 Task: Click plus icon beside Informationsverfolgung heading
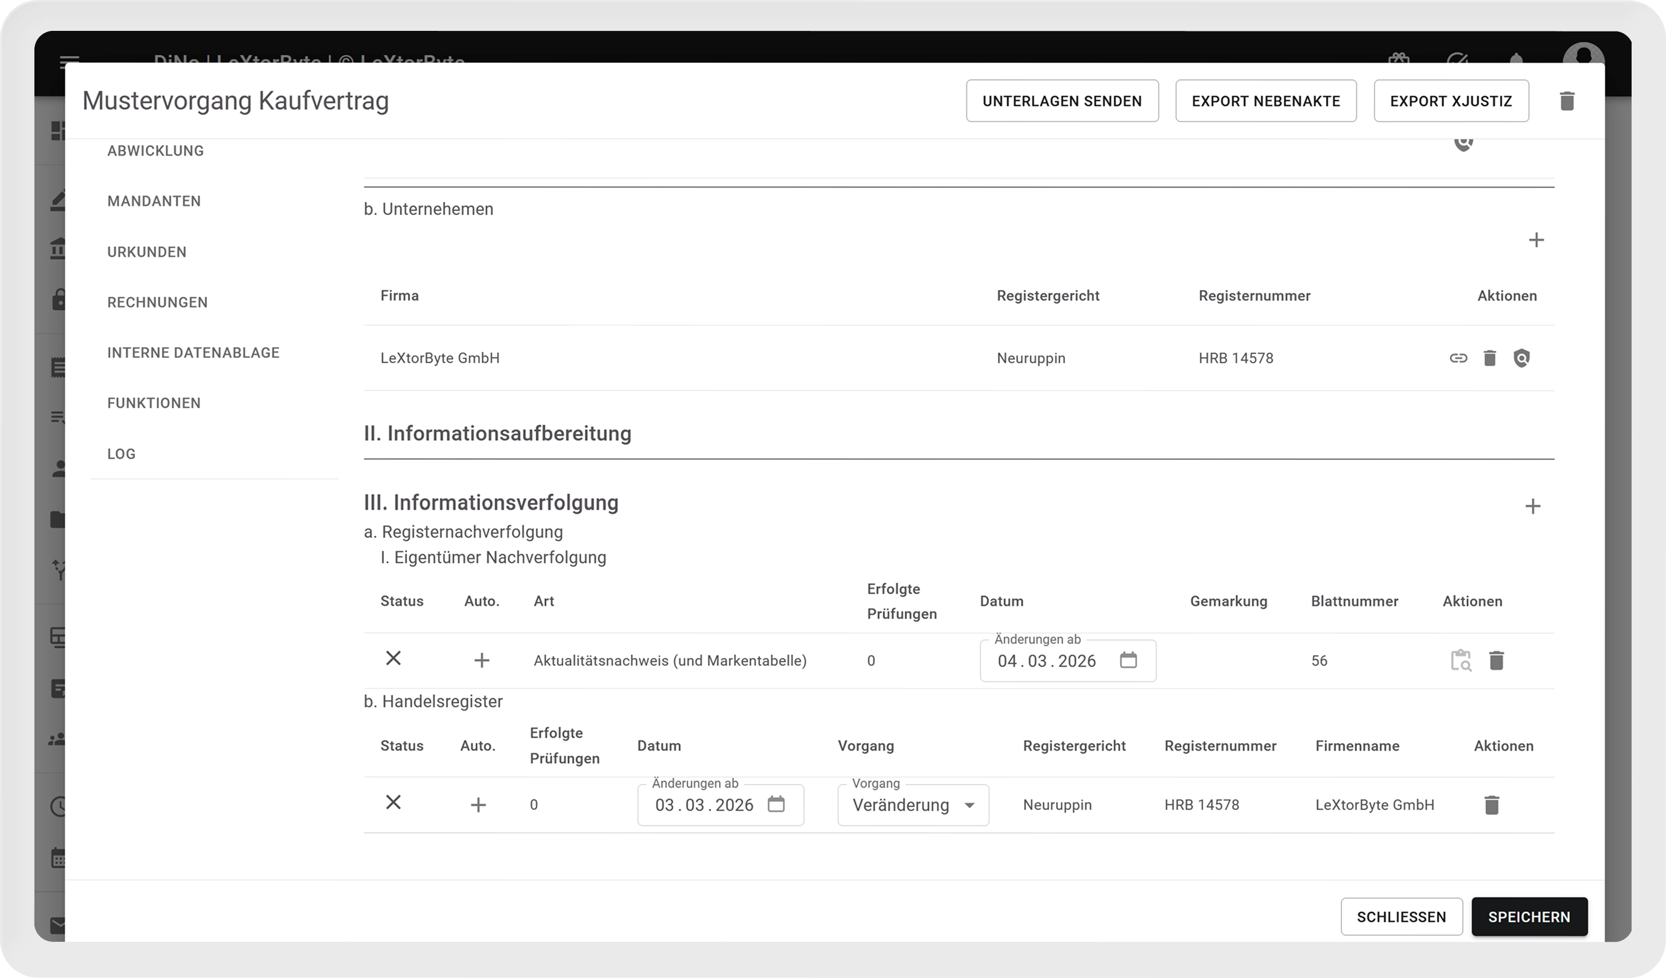pyautogui.click(x=1533, y=507)
